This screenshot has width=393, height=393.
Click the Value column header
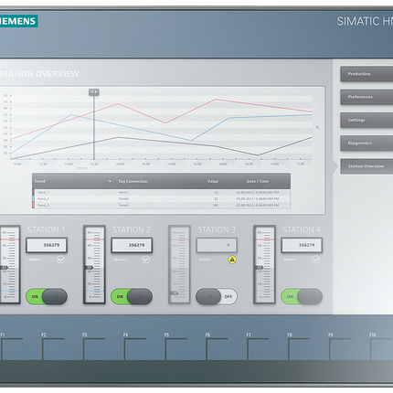tap(213, 182)
